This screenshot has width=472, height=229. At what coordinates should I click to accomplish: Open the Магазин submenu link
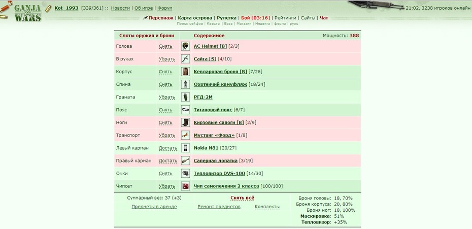point(244,23)
